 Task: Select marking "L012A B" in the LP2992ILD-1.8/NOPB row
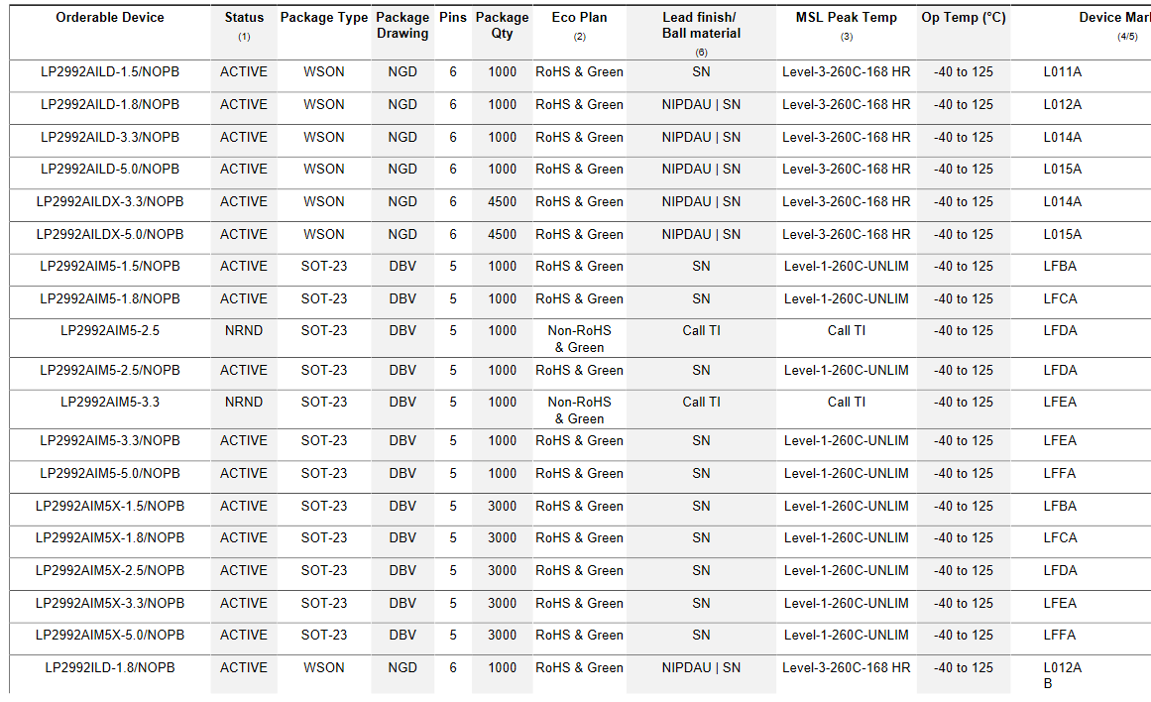click(x=1062, y=675)
